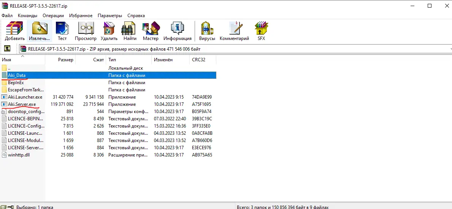Viewport: 452px width, 209px height.
Task: Select the winhttp.dll file name
Action: coord(19,155)
